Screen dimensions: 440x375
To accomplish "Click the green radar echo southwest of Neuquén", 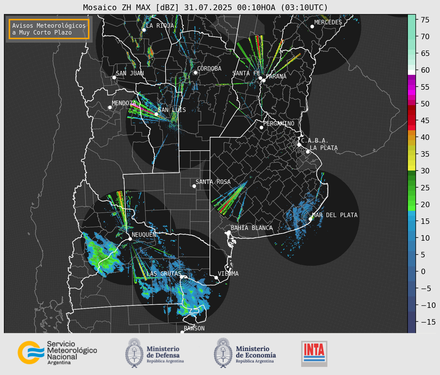I will click(103, 257).
